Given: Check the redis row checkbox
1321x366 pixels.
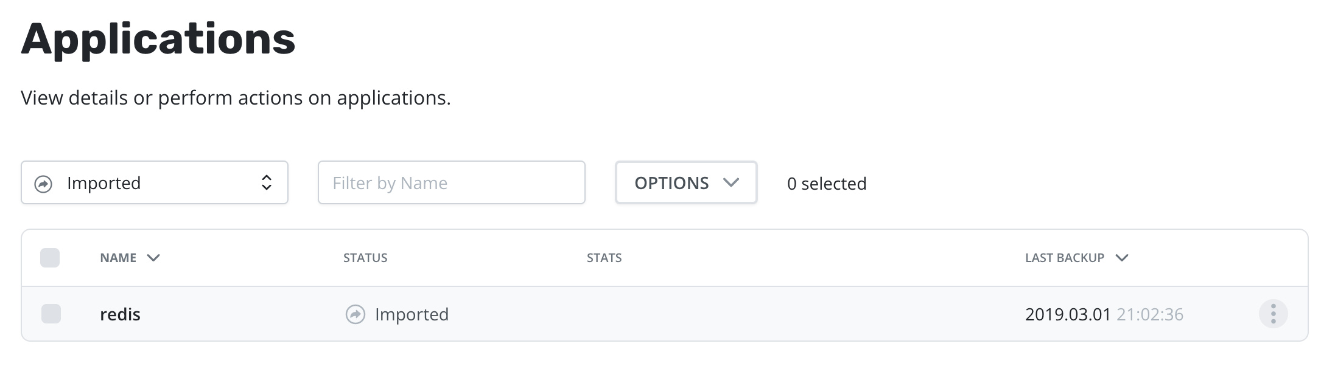Looking at the screenshot, I should (x=51, y=314).
